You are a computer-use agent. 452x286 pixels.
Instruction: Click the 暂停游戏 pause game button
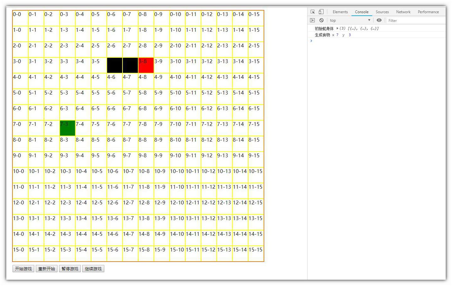pyautogui.click(x=70, y=269)
